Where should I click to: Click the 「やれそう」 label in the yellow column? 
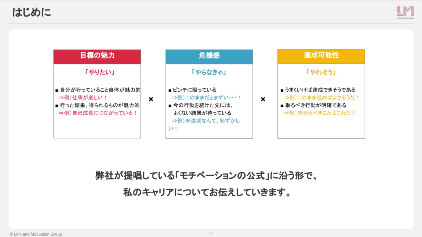tap(321, 72)
